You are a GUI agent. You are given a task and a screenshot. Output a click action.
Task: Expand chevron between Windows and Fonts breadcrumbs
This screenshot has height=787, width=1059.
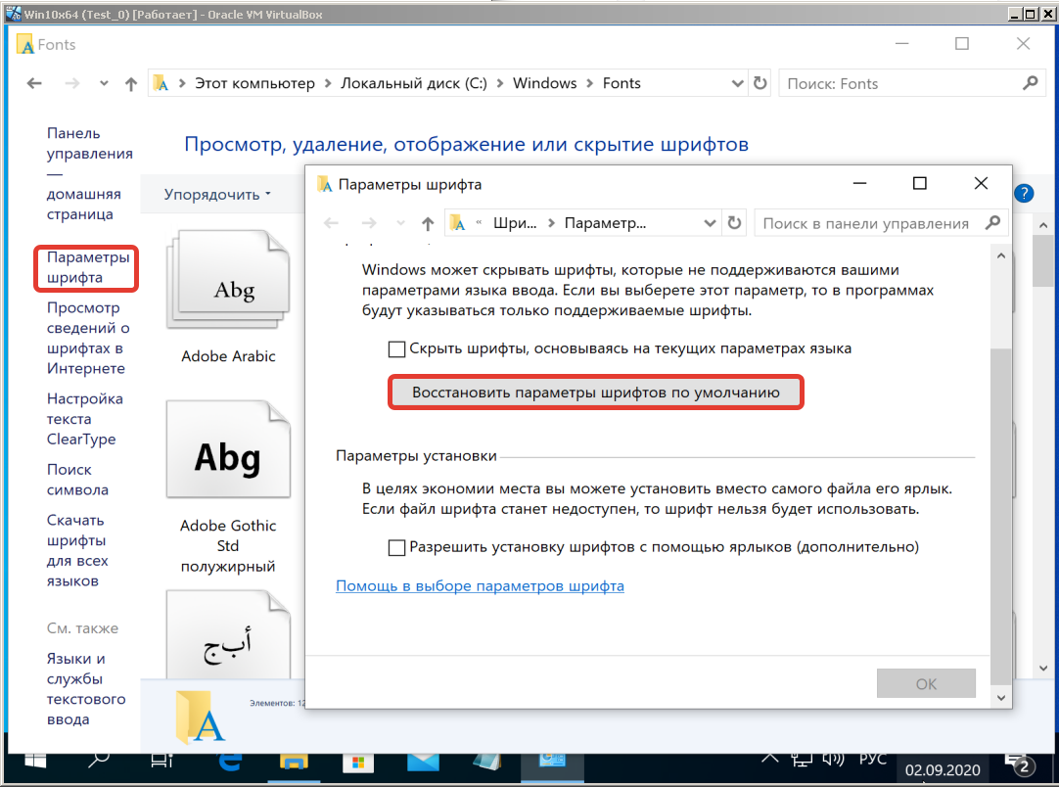pos(589,83)
